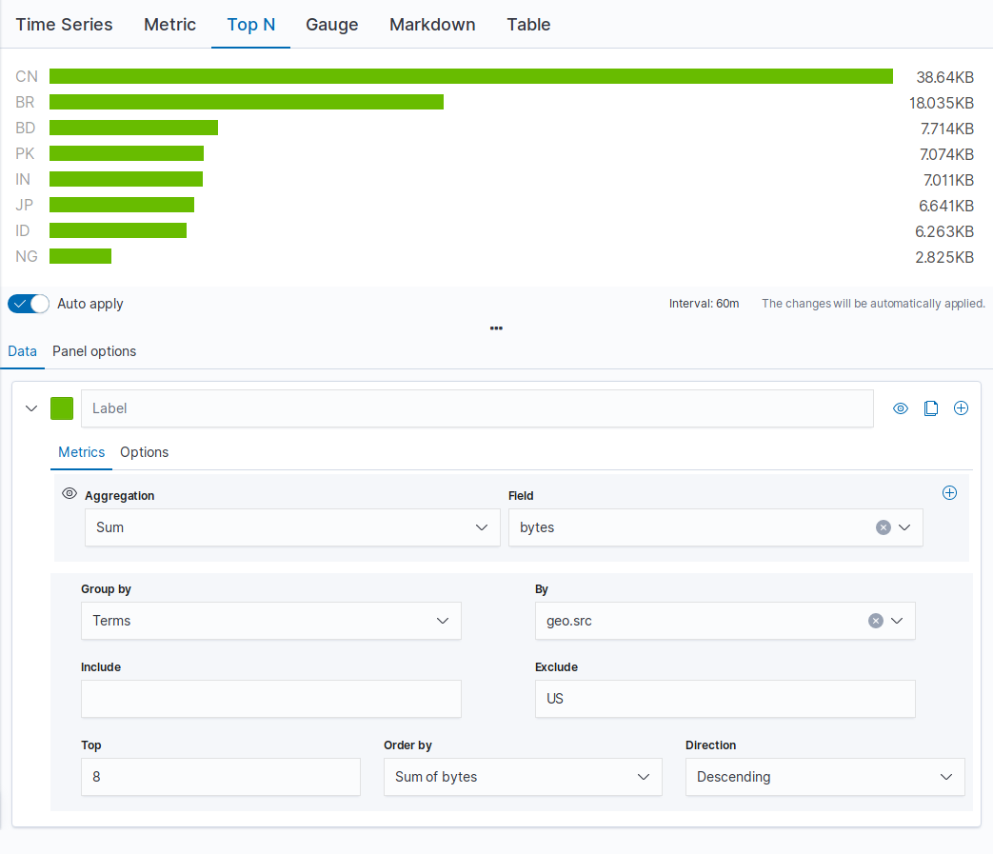The height and width of the screenshot is (854, 993).
Task: Toggle the Sum metric visibility eye
Action: tap(69, 494)
